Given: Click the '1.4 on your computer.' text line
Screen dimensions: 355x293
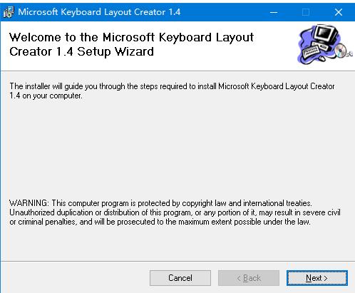Looking at the screenshot, I should 46,96.
